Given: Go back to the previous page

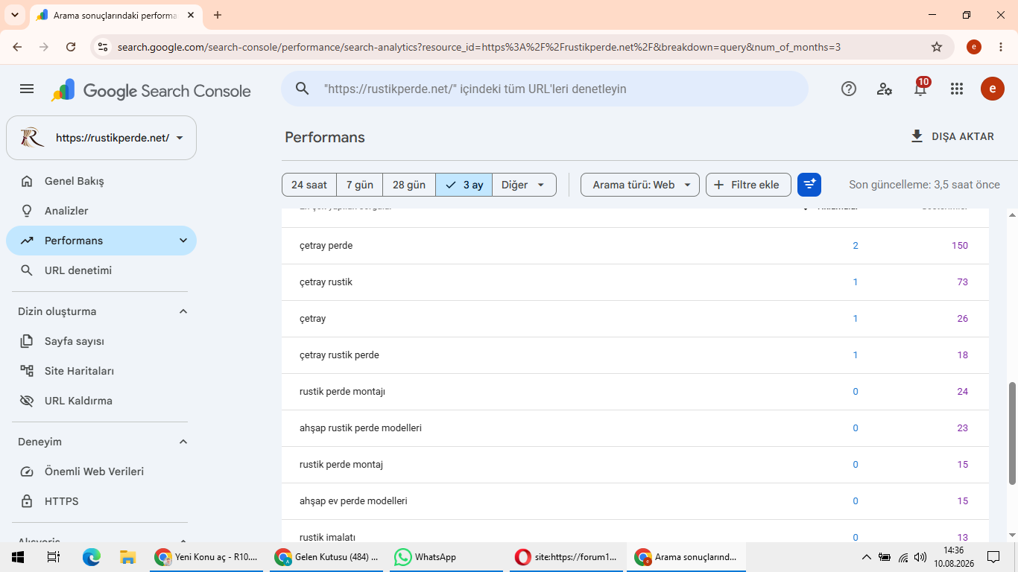Looking at the screenshot, I should [17, 47].
